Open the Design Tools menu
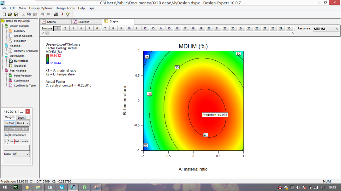This screenshot has width=341, height=191. tap(65, 8)
